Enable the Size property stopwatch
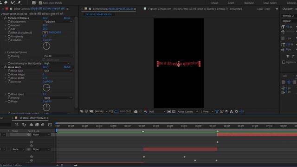 tap(9, 29)
